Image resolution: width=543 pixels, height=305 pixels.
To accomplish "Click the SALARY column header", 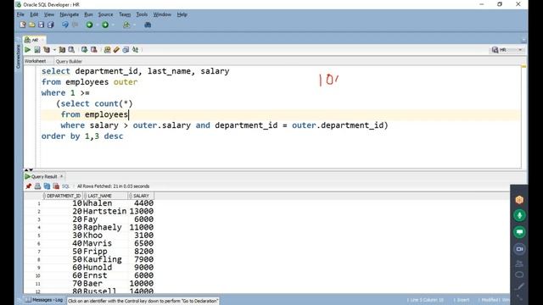I will click(141, 196).
